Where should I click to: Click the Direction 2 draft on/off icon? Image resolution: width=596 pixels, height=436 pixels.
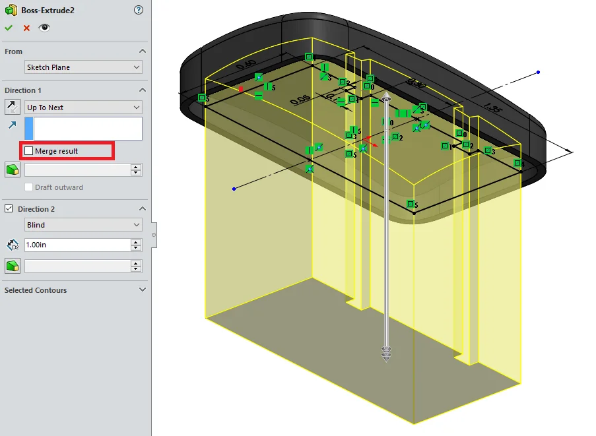tap(12, 266)
